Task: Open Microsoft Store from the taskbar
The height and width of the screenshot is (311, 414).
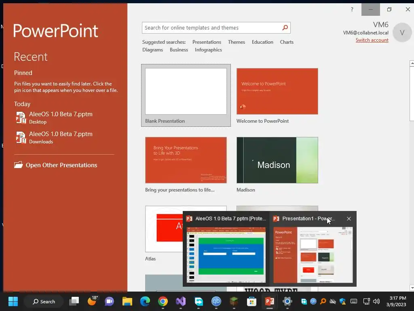Action: coord(251,301)
